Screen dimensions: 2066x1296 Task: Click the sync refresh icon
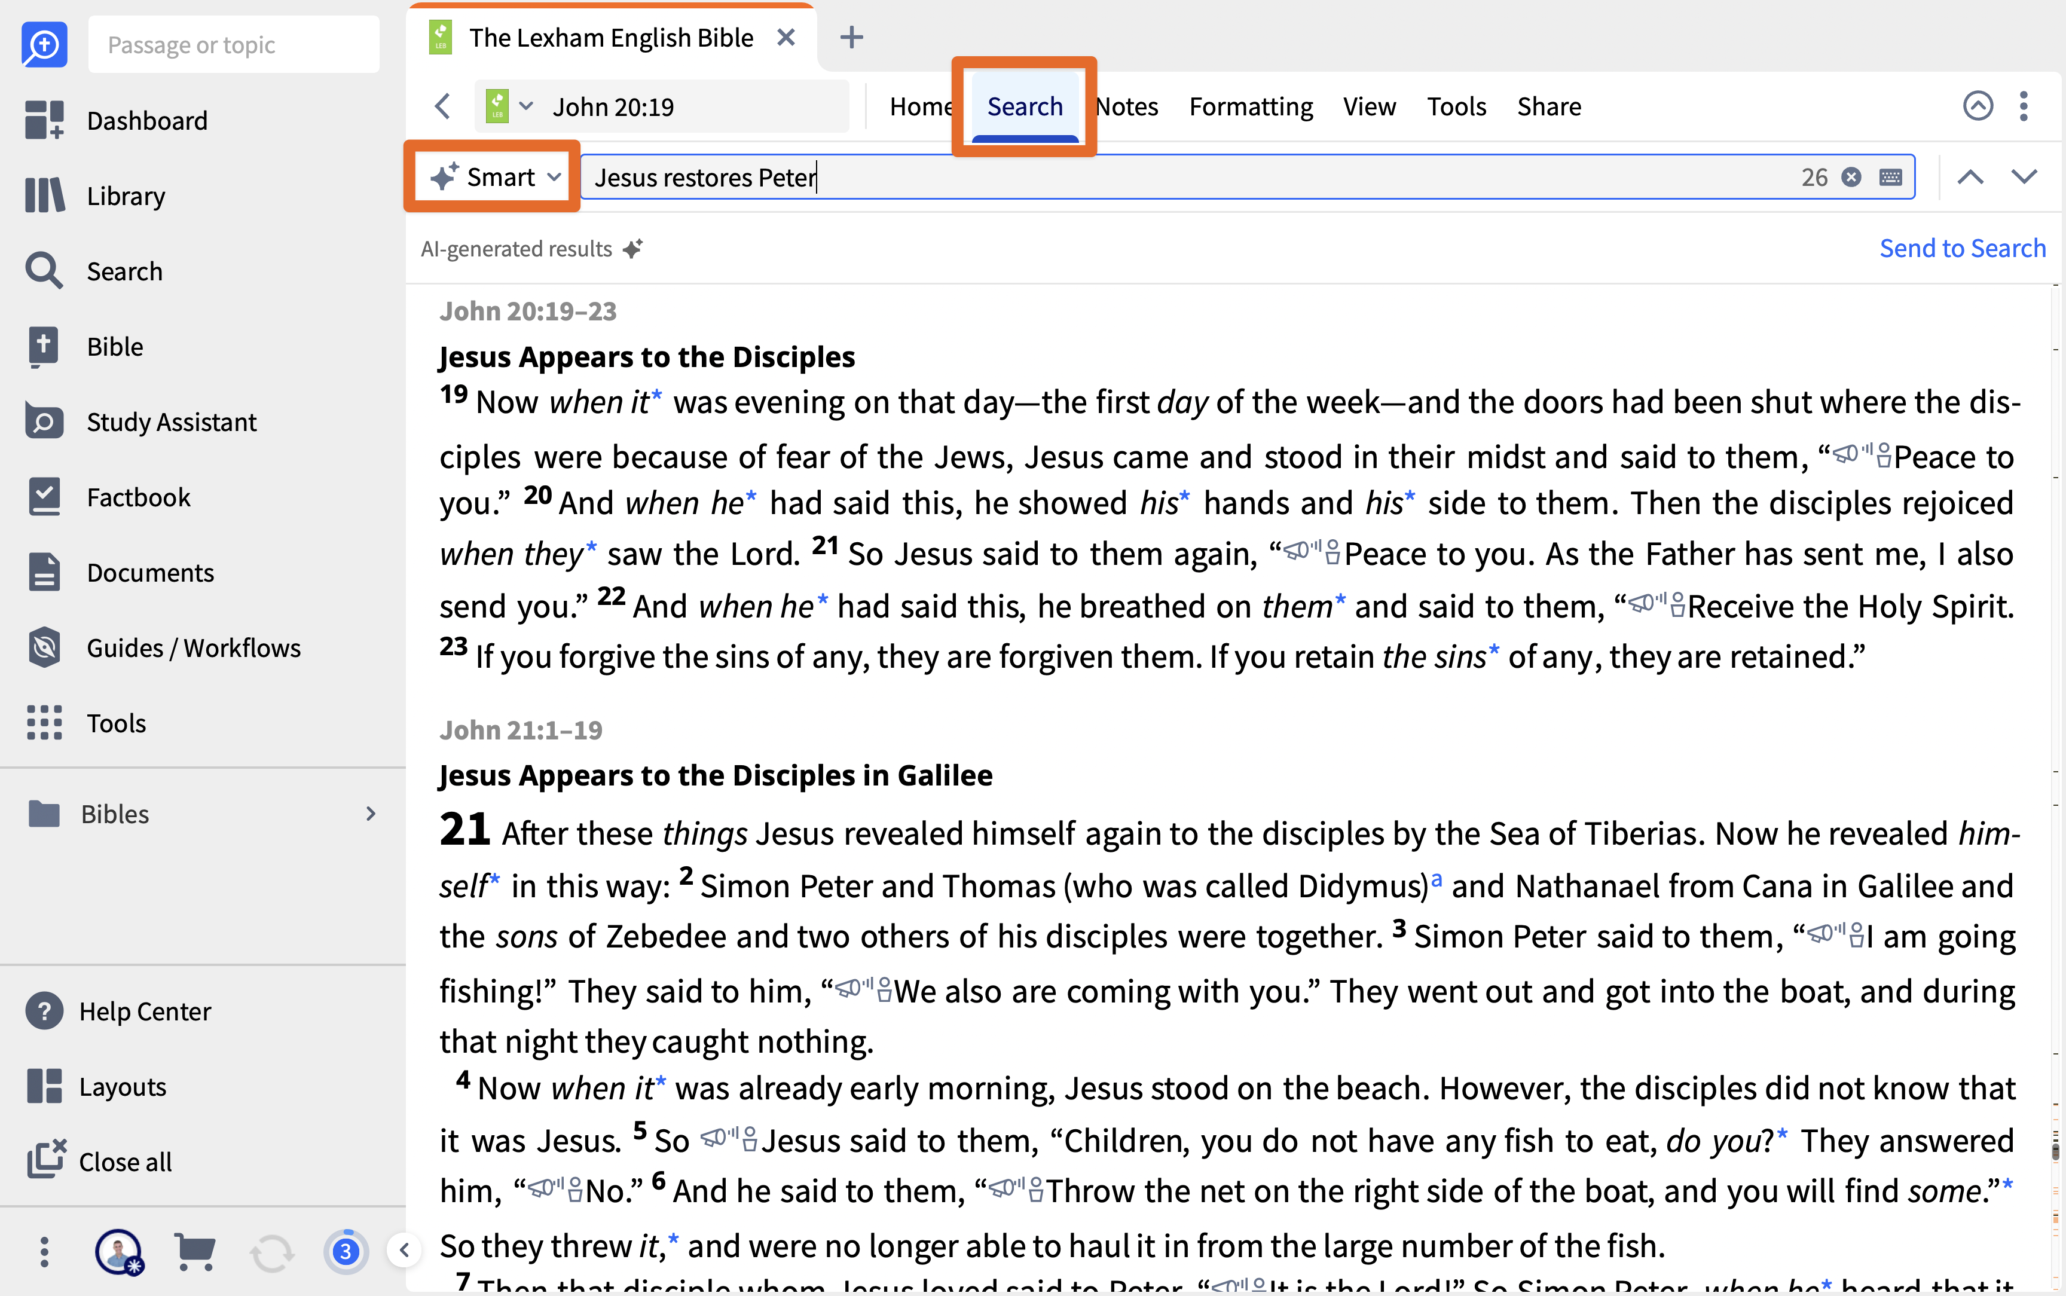271,1252
